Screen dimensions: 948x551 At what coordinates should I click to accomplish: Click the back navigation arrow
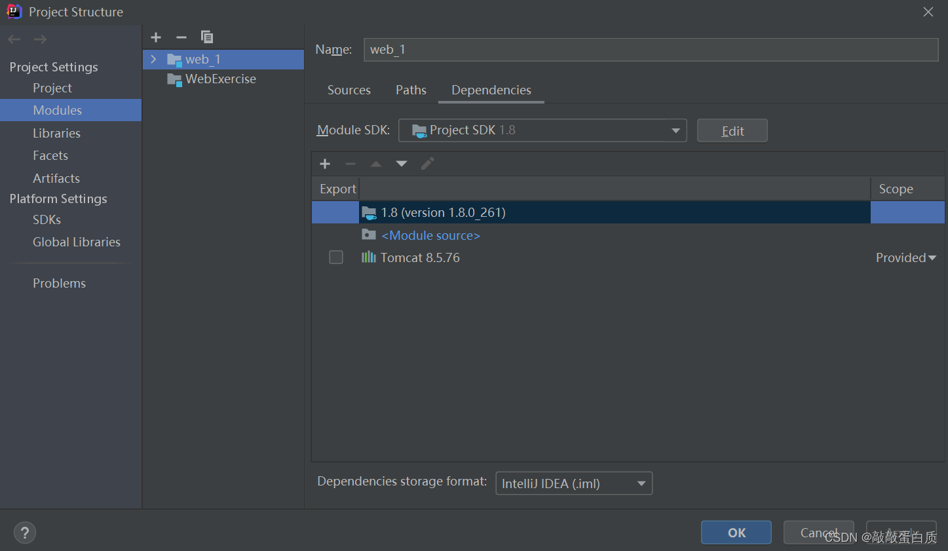tap(14, 39)
